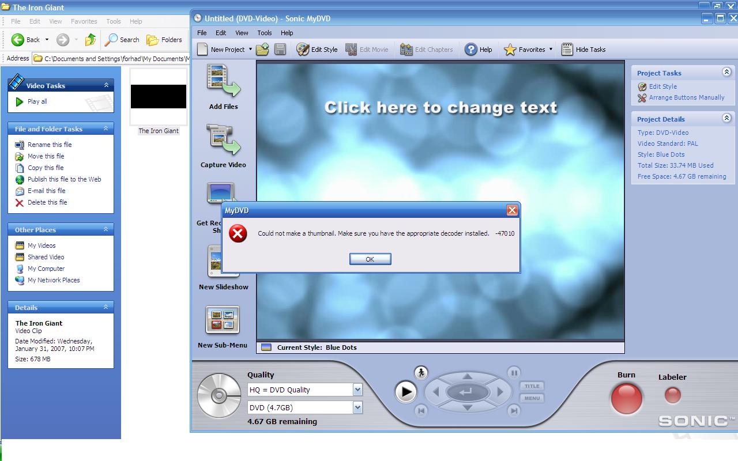Open the View menu in Sonic MyDVD
Viewport: 738px width, 461px height.
242,33
